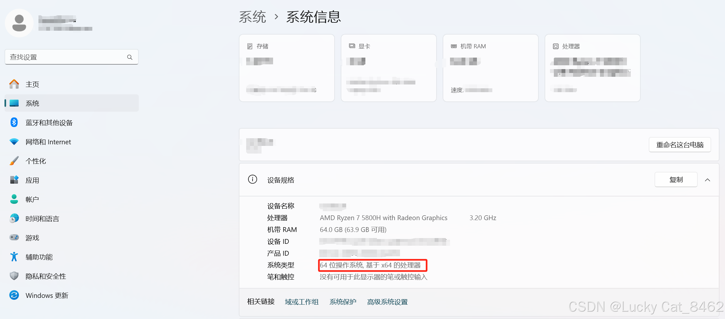The height and width of the screenshot is (319, 725).
Task: Select the 应用 icon in sidebar
Action: click(14, 180)
